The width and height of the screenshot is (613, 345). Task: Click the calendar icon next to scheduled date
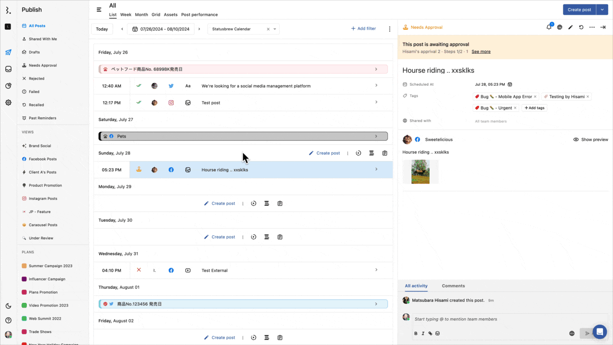click(510, 84)
